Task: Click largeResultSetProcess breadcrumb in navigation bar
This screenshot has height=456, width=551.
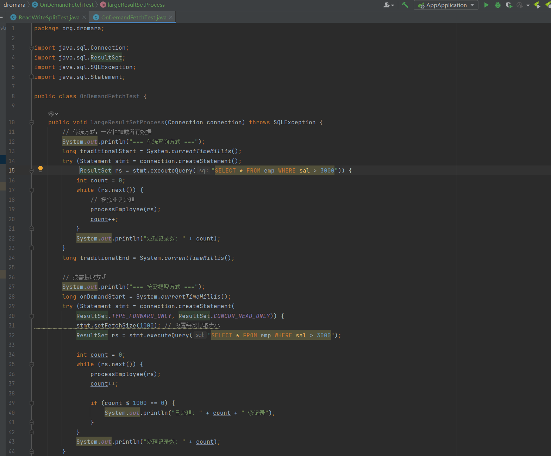Action: click(136, 5)
